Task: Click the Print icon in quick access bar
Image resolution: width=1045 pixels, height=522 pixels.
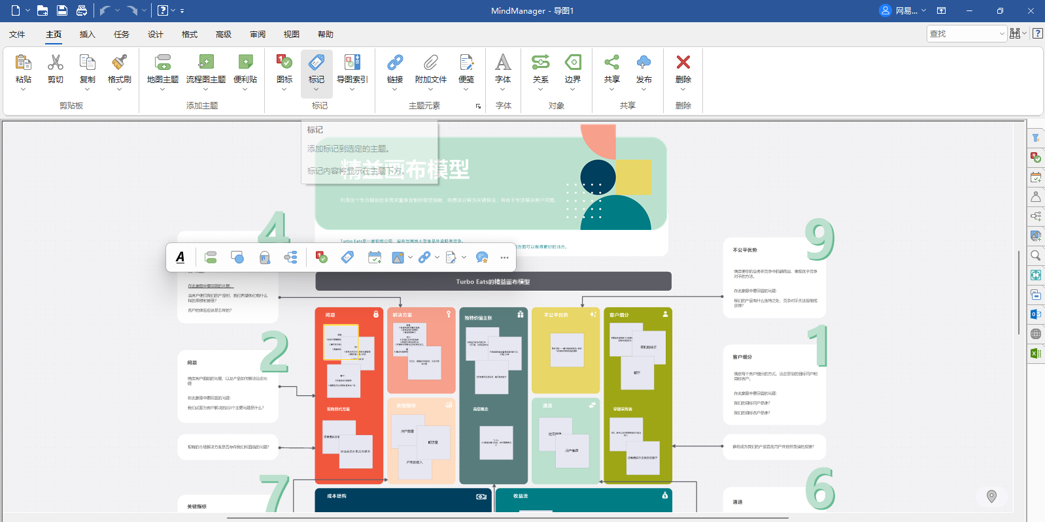Action: point(82,10)
